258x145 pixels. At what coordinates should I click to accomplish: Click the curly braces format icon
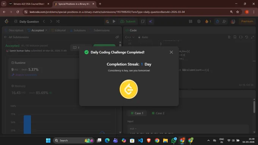241,37
